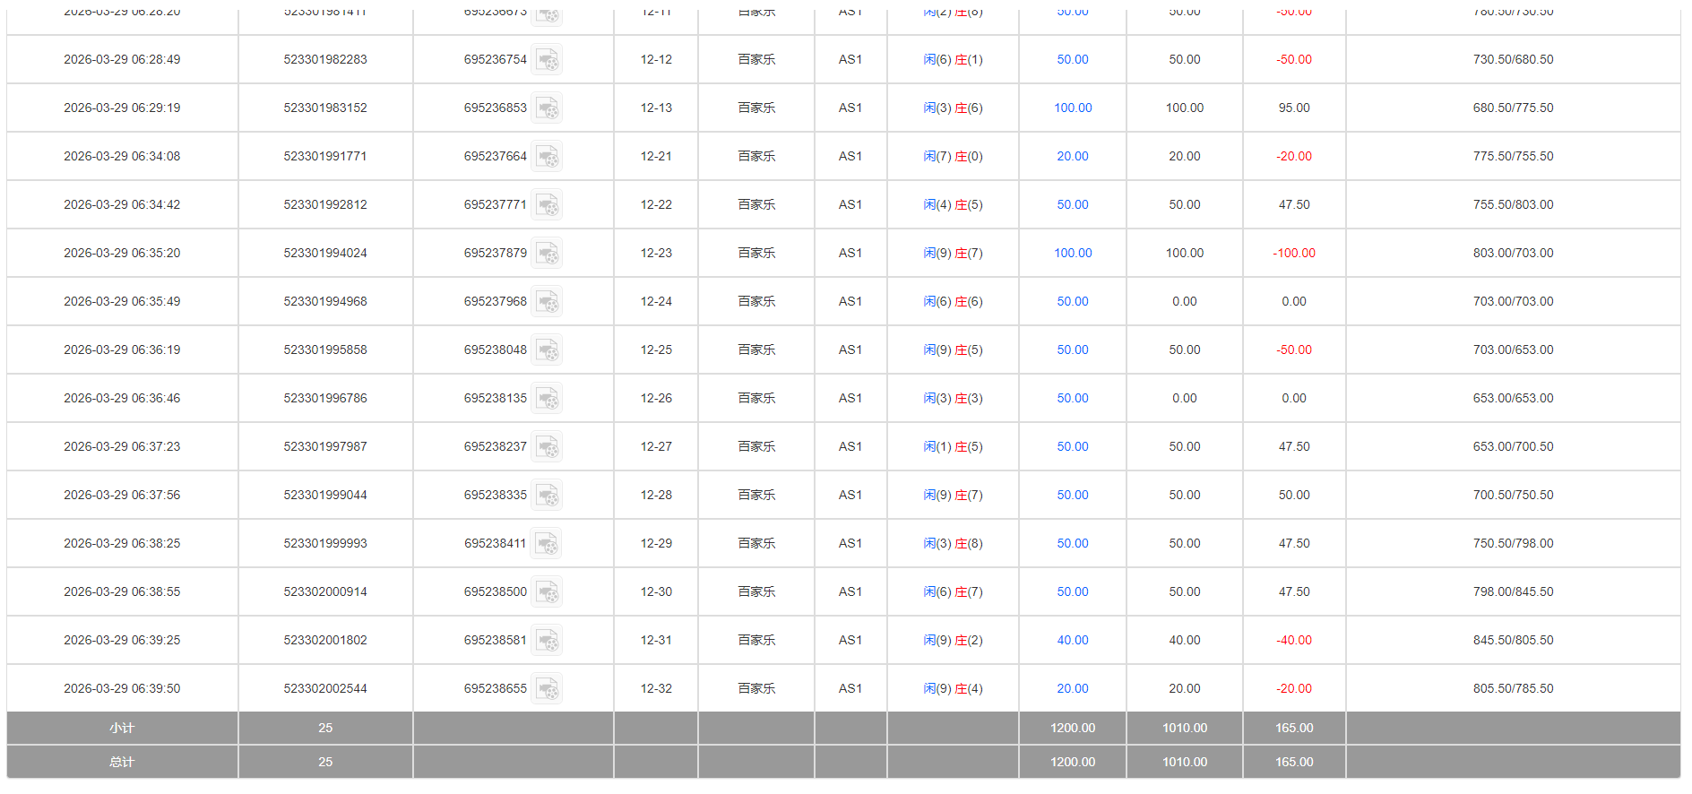Click bet amount 100.00 in row 12-13
Screen dimensions: 1692x794
[x=1073, y=108]
